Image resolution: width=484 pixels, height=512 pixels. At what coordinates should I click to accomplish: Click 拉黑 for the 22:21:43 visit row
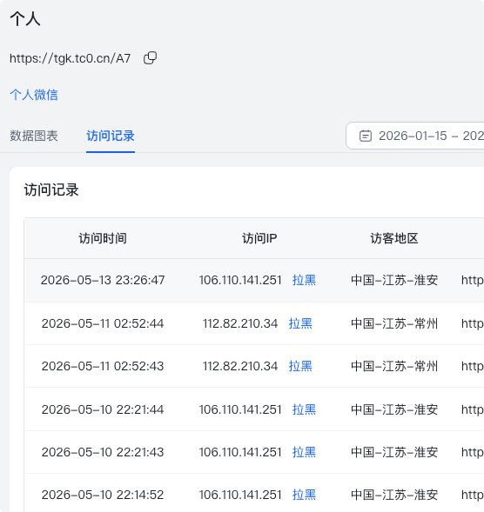pyautogui.click(x=304, y=452)
